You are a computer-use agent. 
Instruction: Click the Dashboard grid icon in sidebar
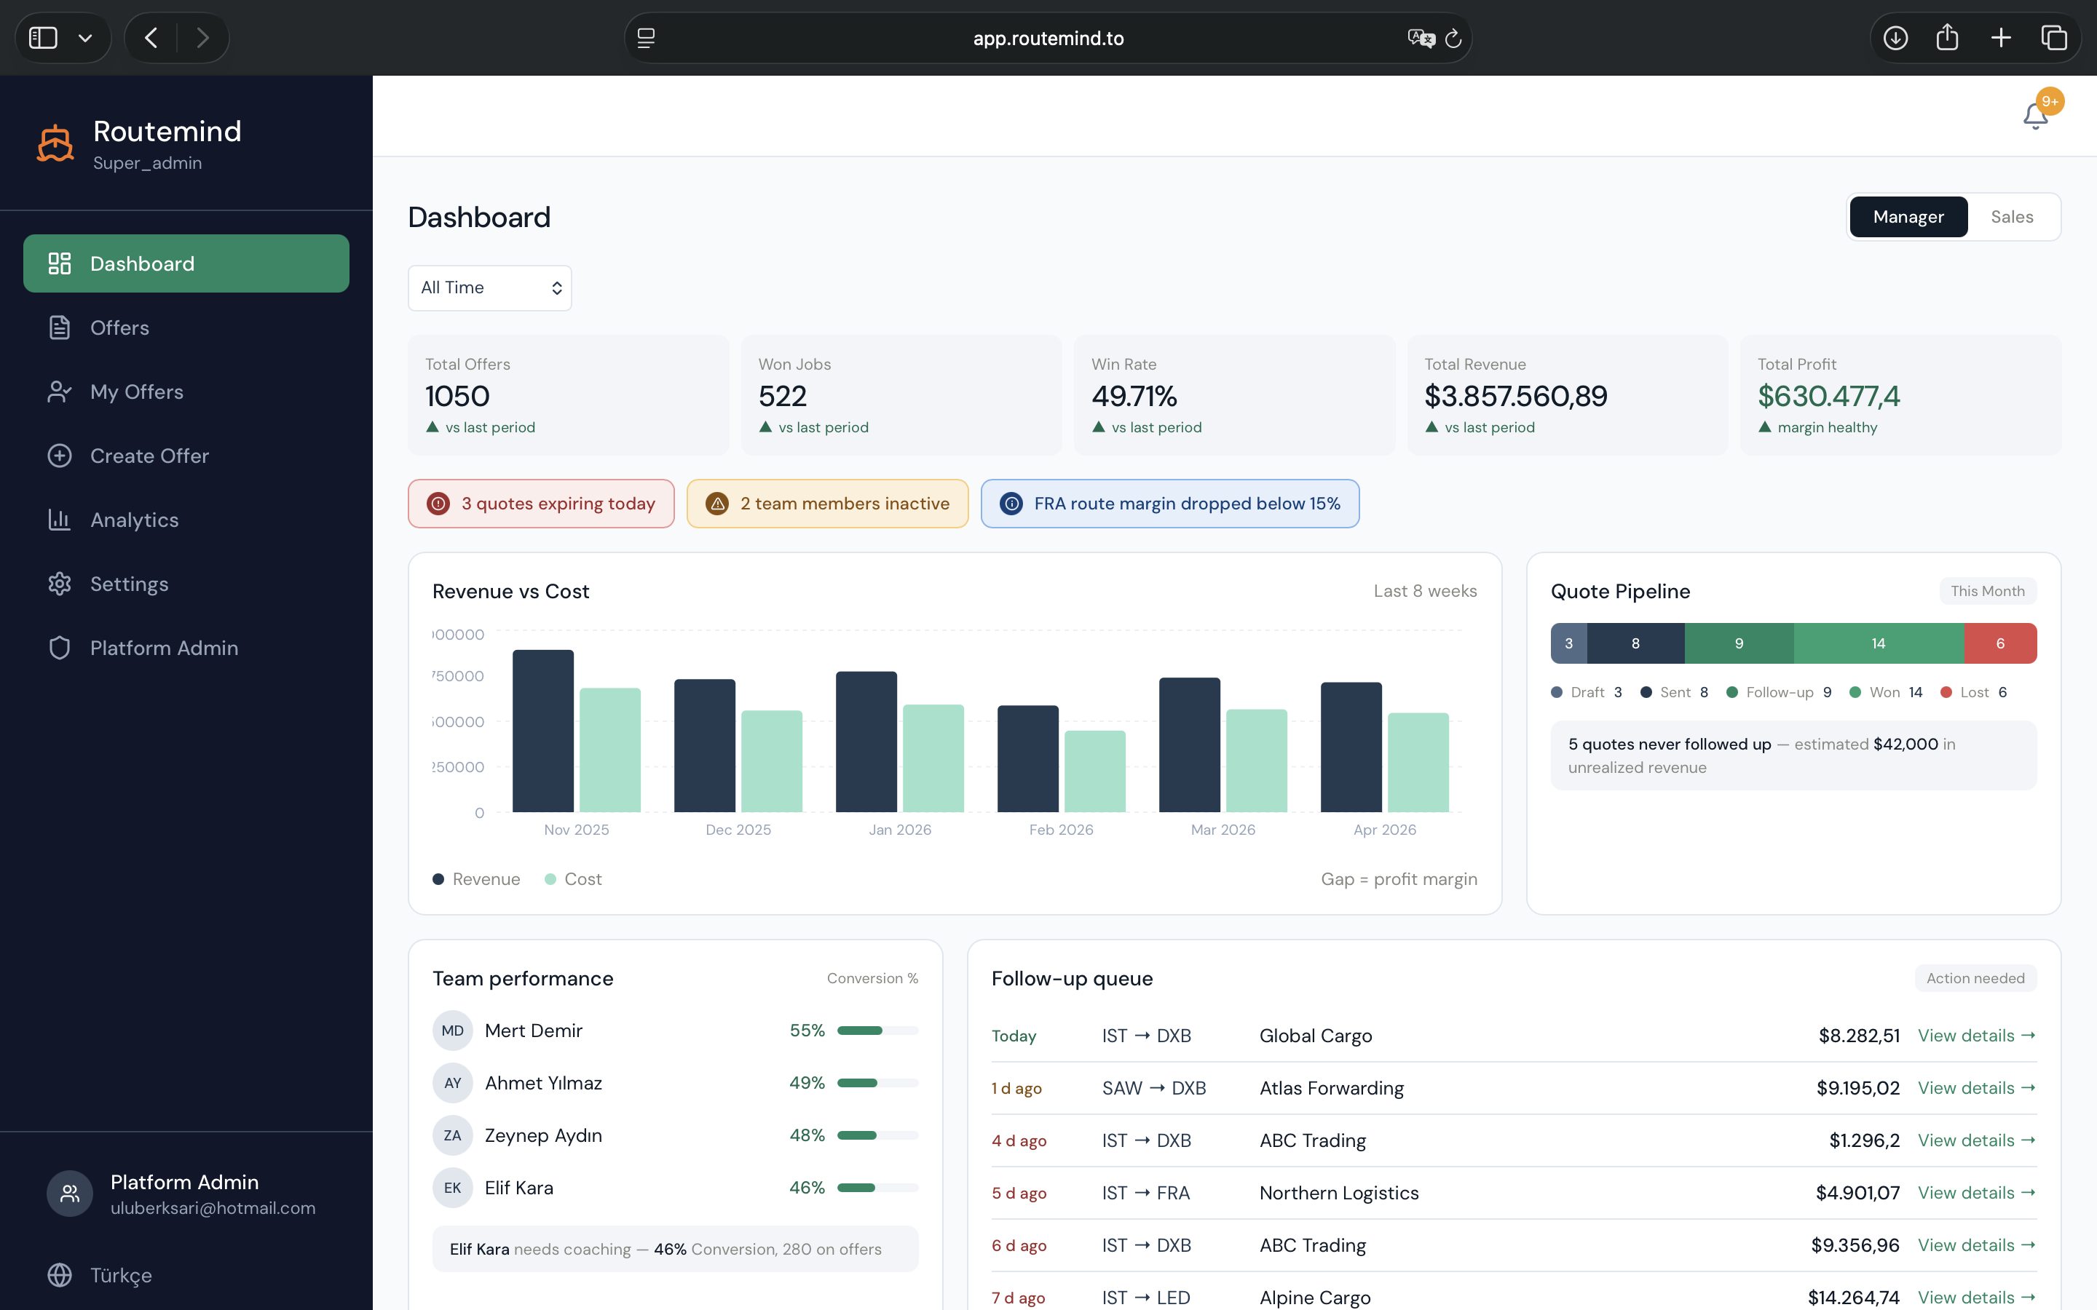[59, 263]
